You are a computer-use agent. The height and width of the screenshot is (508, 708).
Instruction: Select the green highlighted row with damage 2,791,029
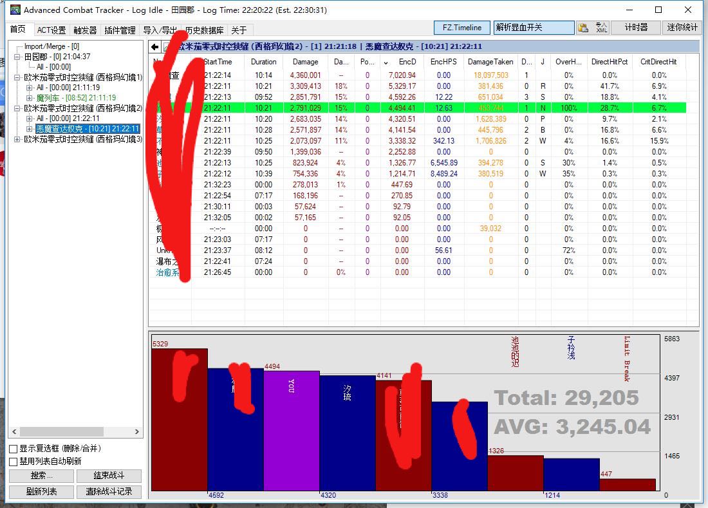click(418, 108)
